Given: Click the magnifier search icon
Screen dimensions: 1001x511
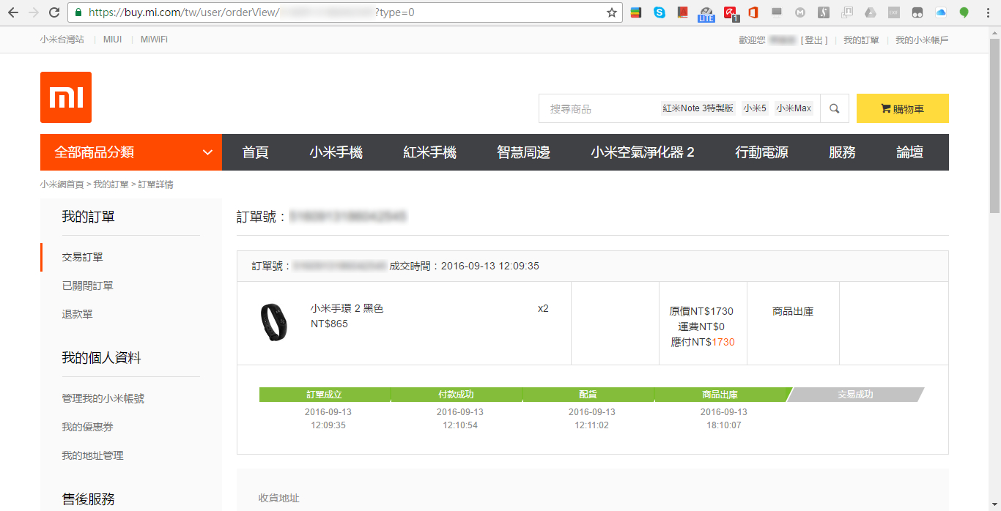Looking at the screenshot, I should [835, 108].
